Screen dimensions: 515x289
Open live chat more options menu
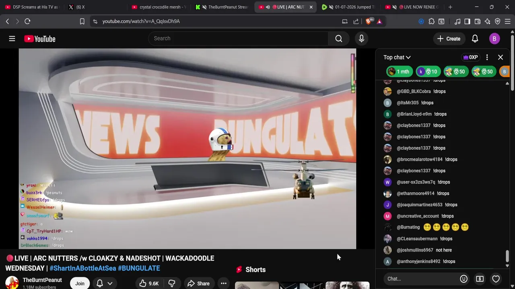tap(487, 57)
